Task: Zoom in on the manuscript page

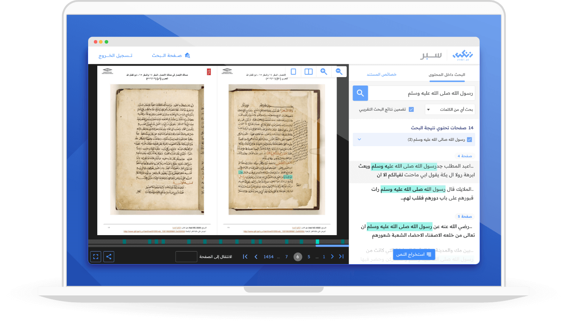Action: click(x=324, y=71)
